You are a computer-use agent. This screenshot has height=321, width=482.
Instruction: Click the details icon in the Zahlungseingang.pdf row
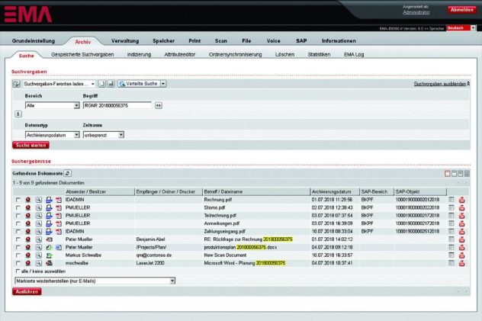(x=451, y=230)
